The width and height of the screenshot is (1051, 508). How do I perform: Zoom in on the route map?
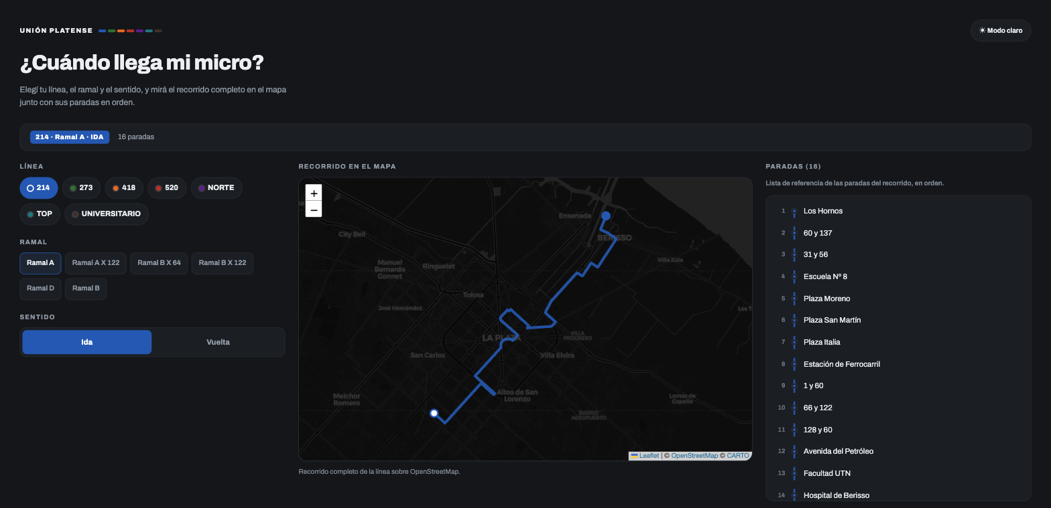click(314, 193)
